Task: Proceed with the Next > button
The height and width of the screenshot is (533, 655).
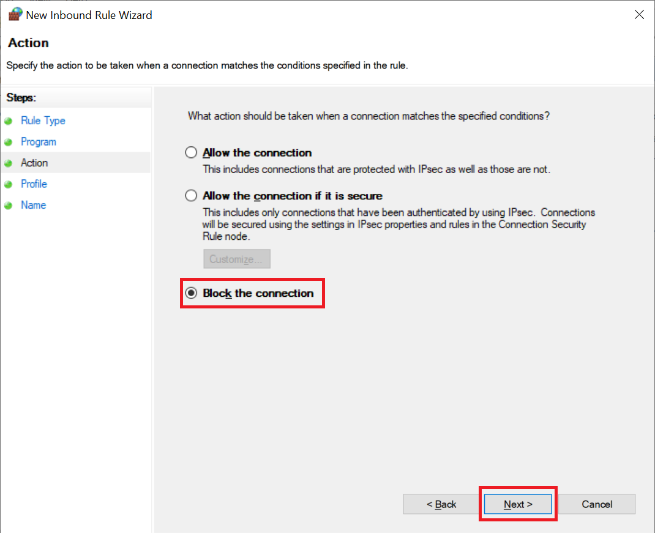Action: tap(518, 504)
